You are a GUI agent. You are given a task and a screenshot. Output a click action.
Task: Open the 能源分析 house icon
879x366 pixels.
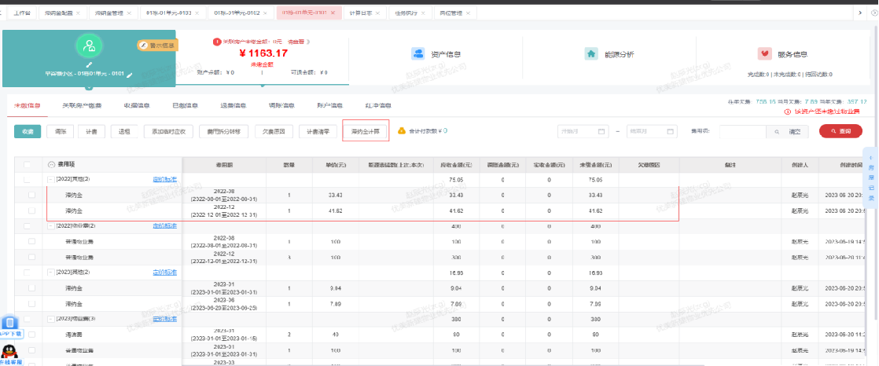[591, 53]
